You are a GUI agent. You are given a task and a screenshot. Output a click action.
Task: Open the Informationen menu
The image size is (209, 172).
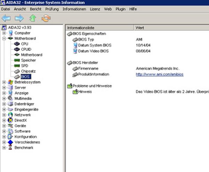[74, 9]
